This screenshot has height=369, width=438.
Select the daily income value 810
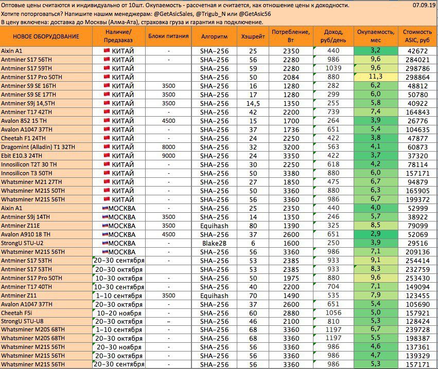(x=334, y=321)
